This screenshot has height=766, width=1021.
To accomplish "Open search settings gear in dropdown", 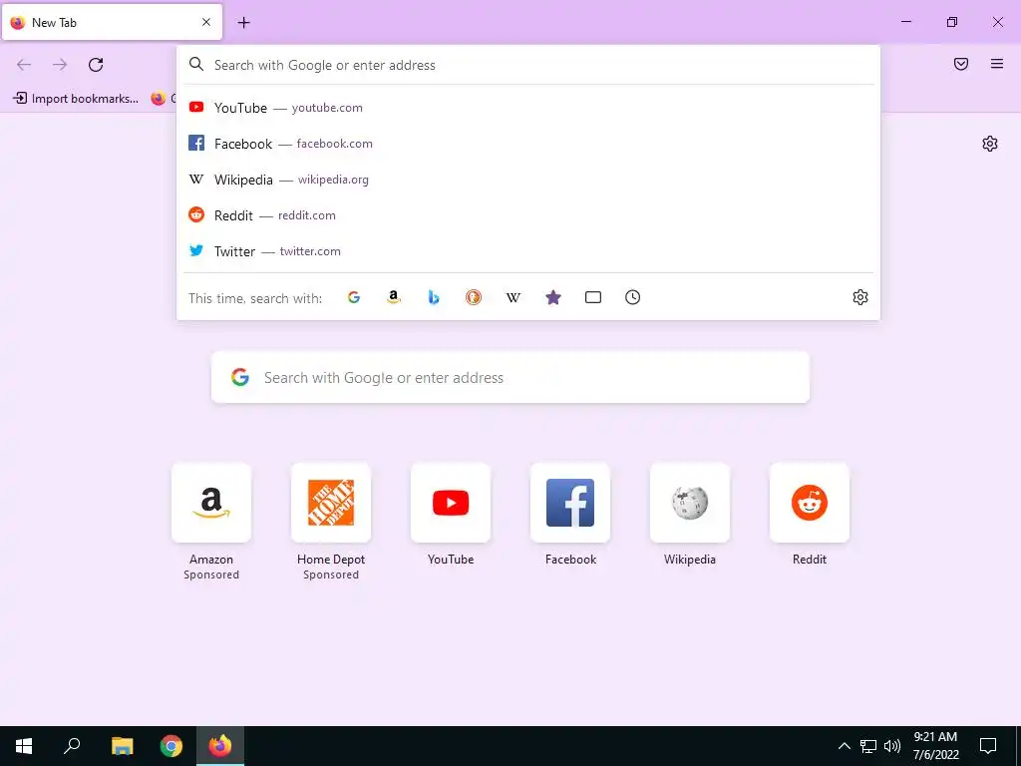I will coord(860,297).
